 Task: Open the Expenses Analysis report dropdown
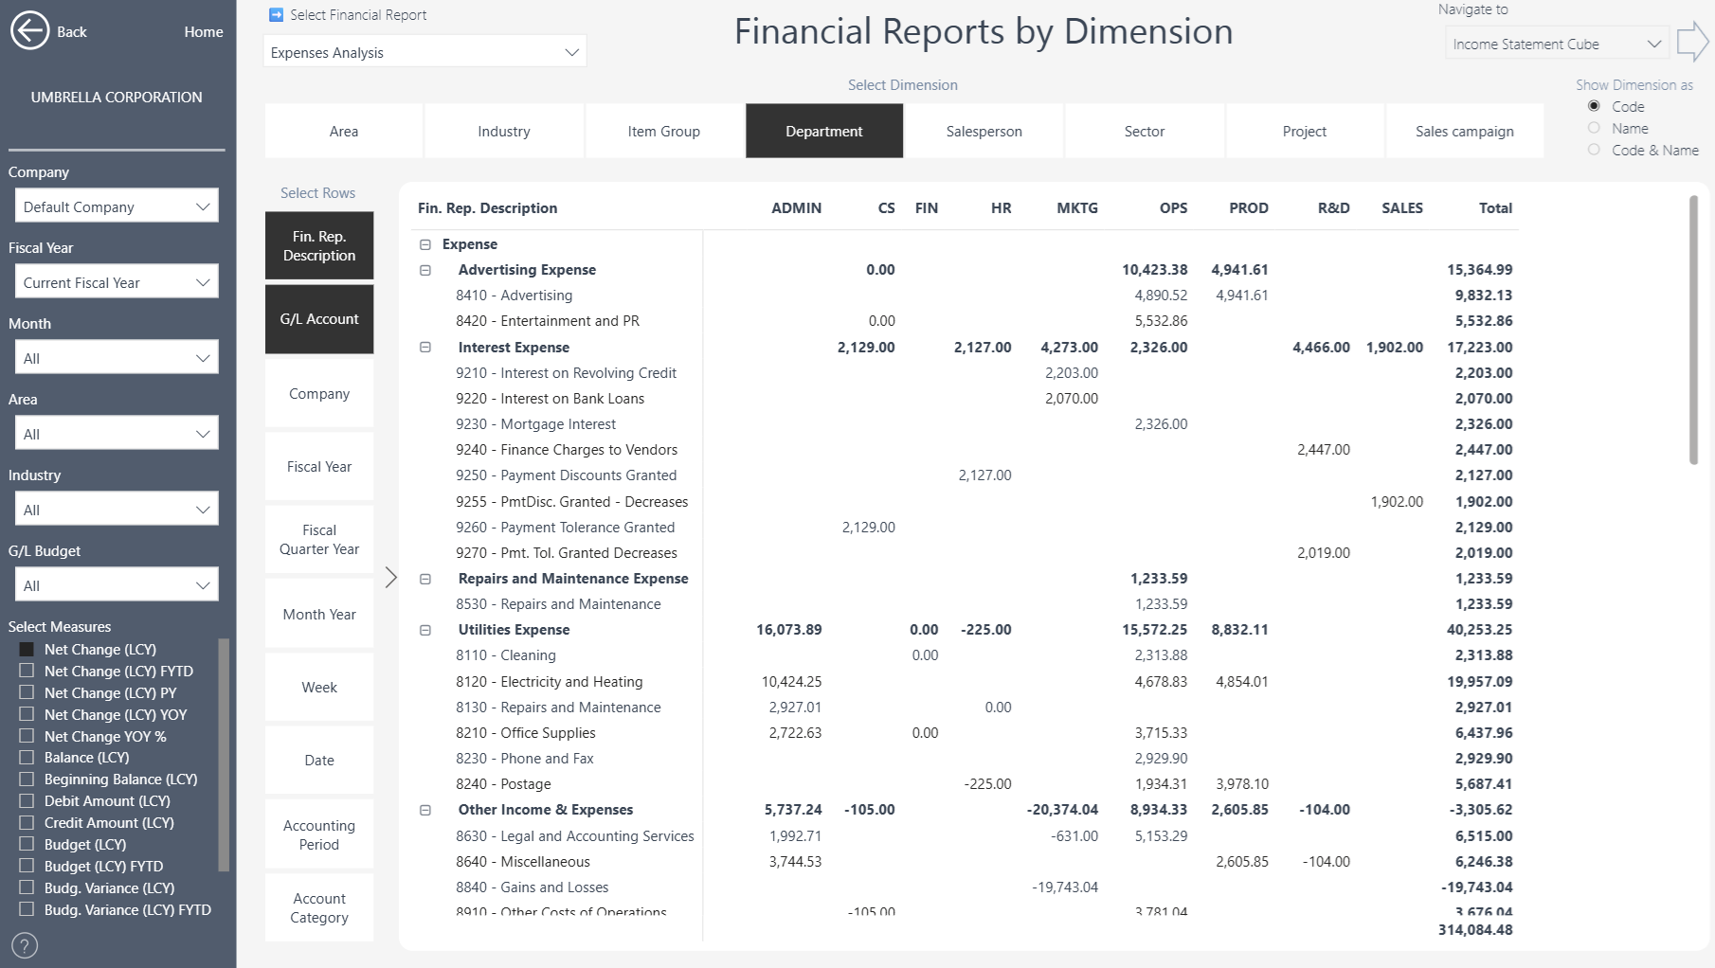424,52
